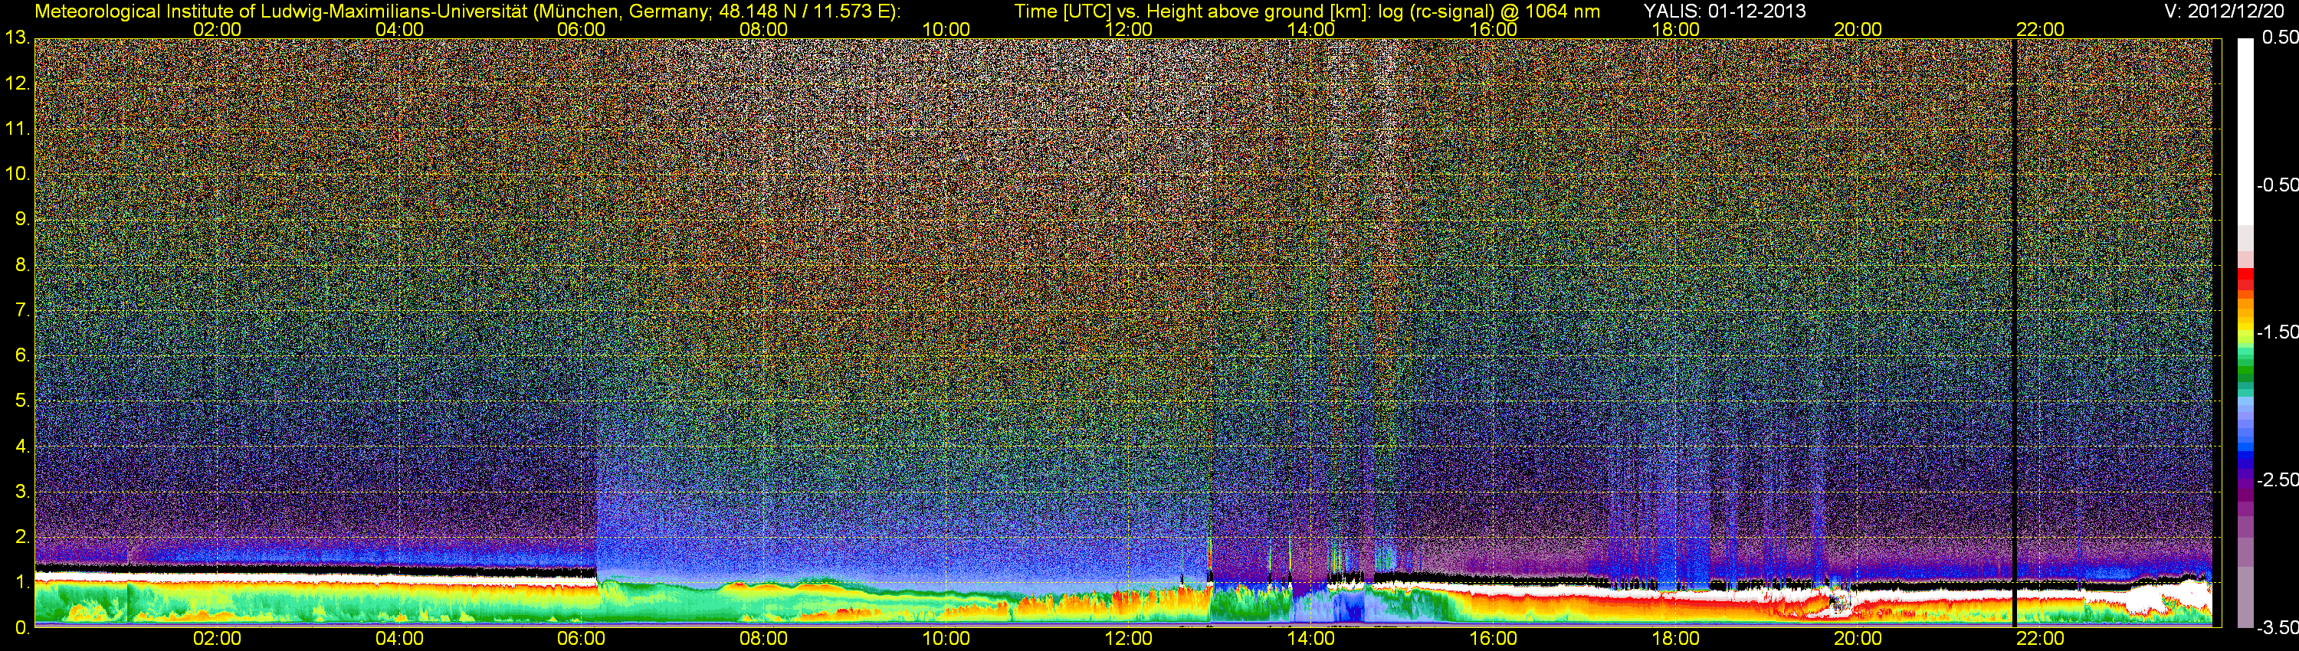Select the 12:00 label on the lower time axis
The height and width of the screenshot is (651, 2299).
(1128, 639)
